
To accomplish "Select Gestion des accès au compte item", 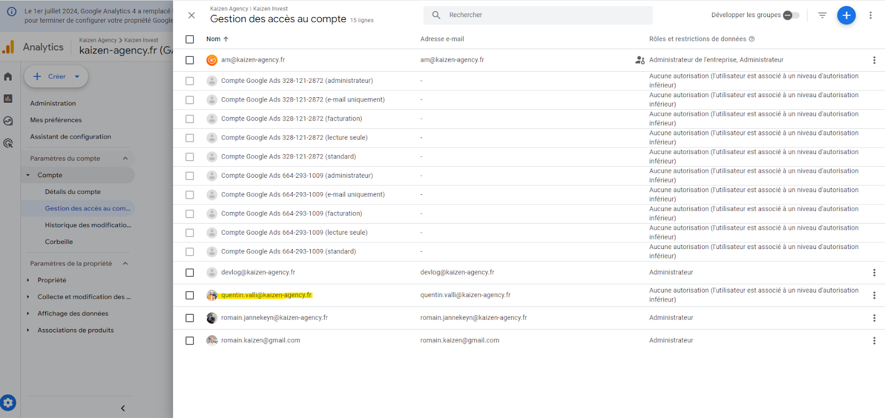I will (x=79, y=209).
